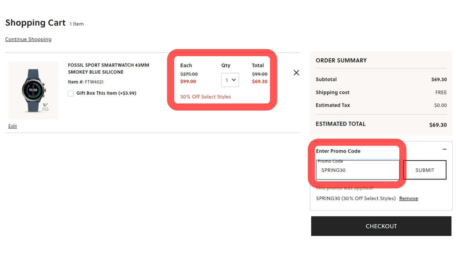Remove the smartwatch from the cart with X
The width and height of the screenshot is (456, 256).
[x=296, y=73]
